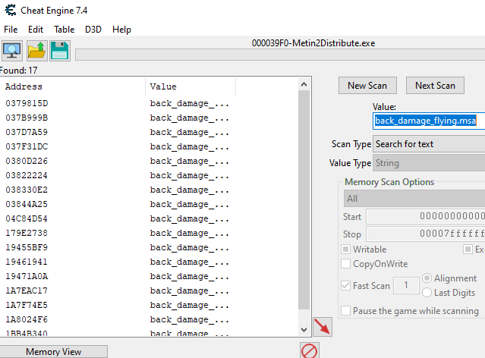Click the open folder load table icon

[x=36, y=51]
